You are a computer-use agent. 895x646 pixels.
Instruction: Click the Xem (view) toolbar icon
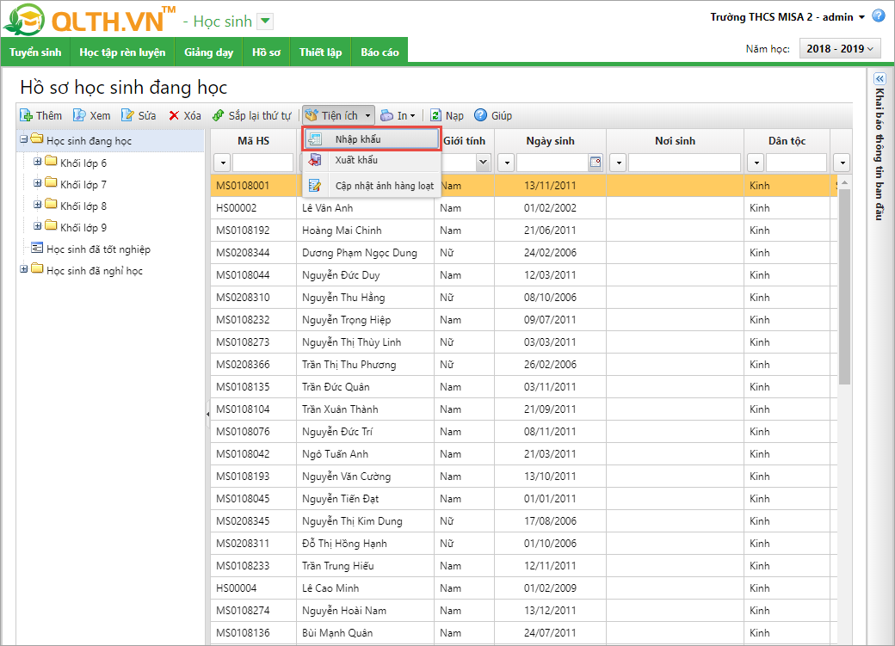point(79,115)
